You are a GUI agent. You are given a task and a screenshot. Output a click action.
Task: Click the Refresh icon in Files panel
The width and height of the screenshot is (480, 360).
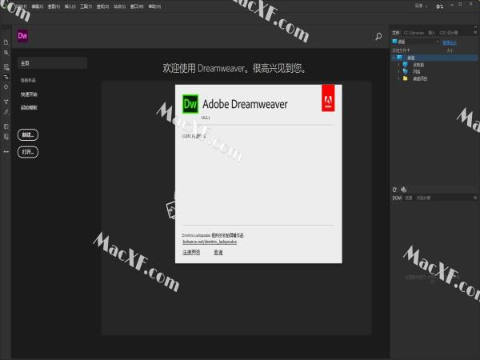(x=394, y=190)
